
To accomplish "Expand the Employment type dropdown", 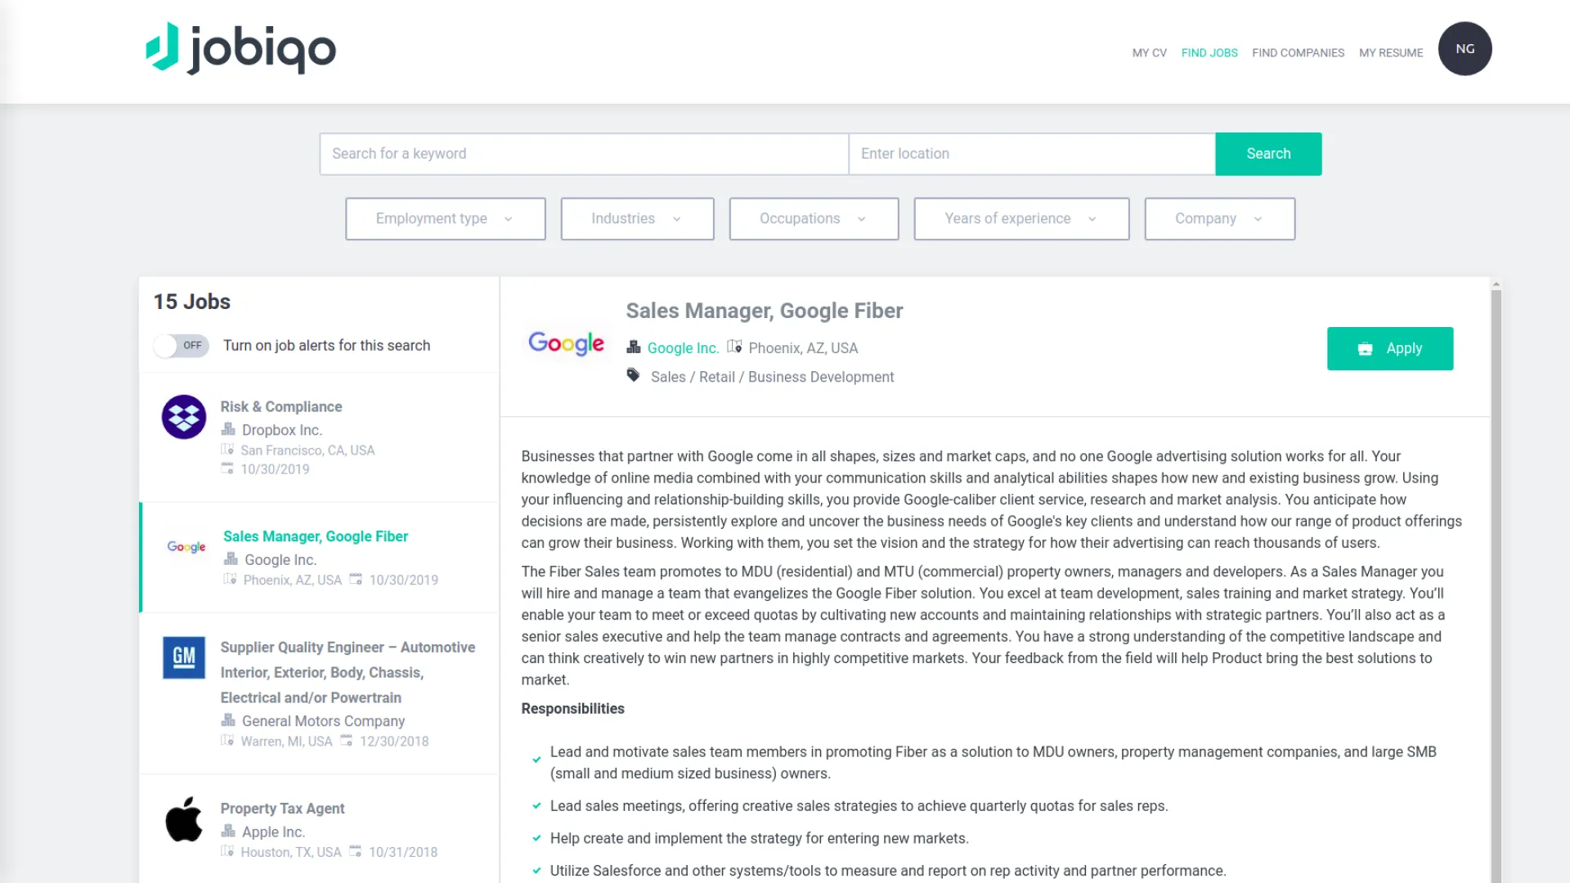I will (x=445, y=219).
